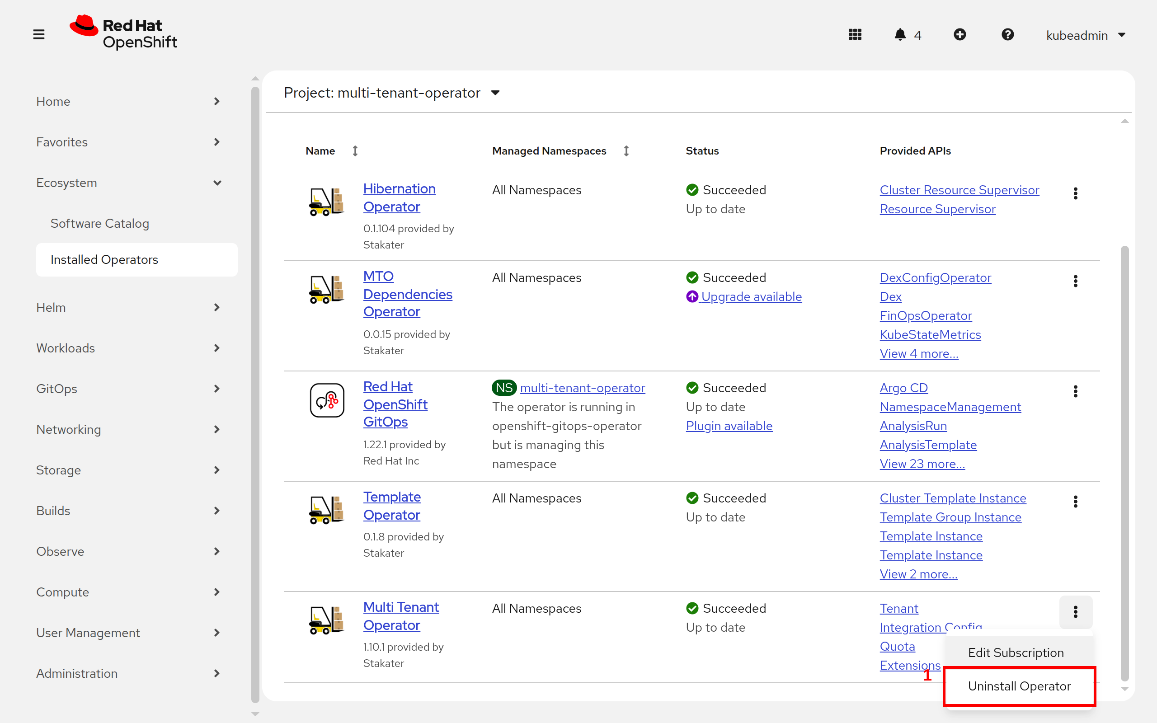The height and width of the screenshot is (723, 1157).
Task: Open the Template Operator link
Action: click(x=391, y=506)
